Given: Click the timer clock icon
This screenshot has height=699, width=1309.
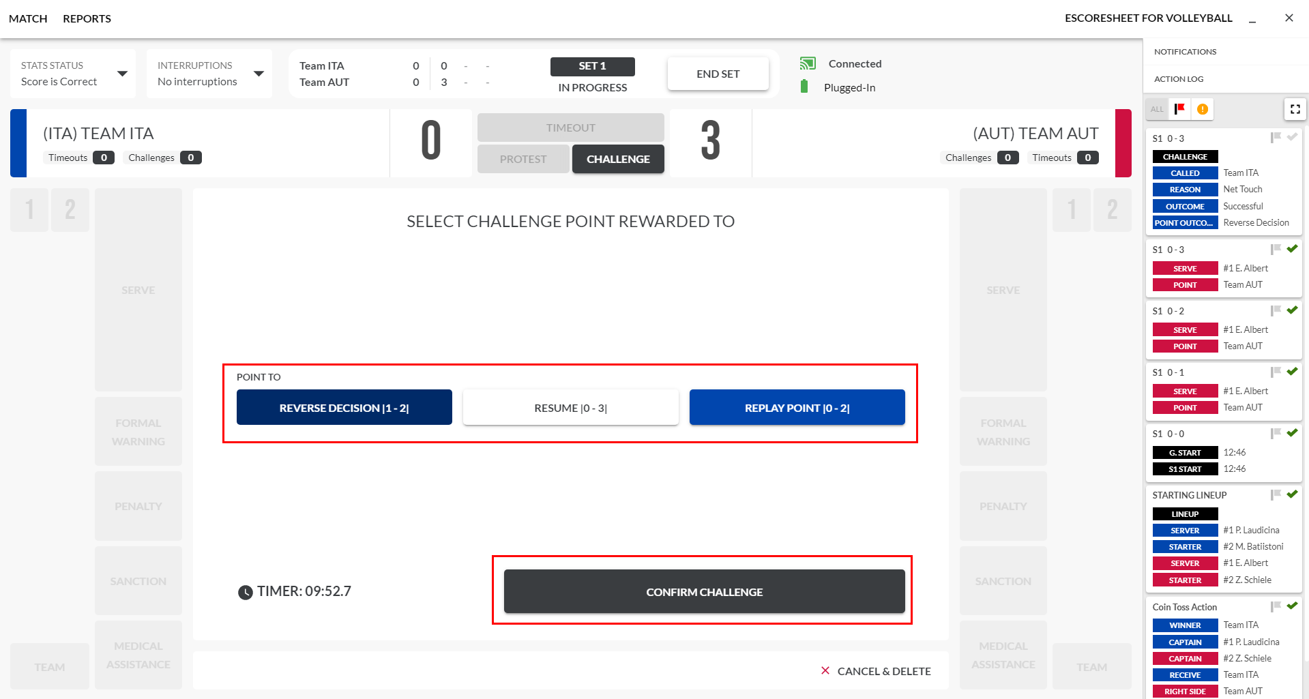Looking at the screenshot, I should [x=246, y=592].
